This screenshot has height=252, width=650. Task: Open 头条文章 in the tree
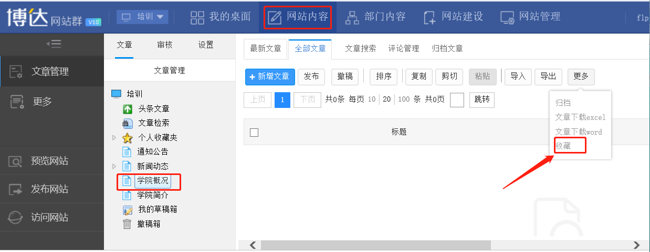click(x=154, y=108)
